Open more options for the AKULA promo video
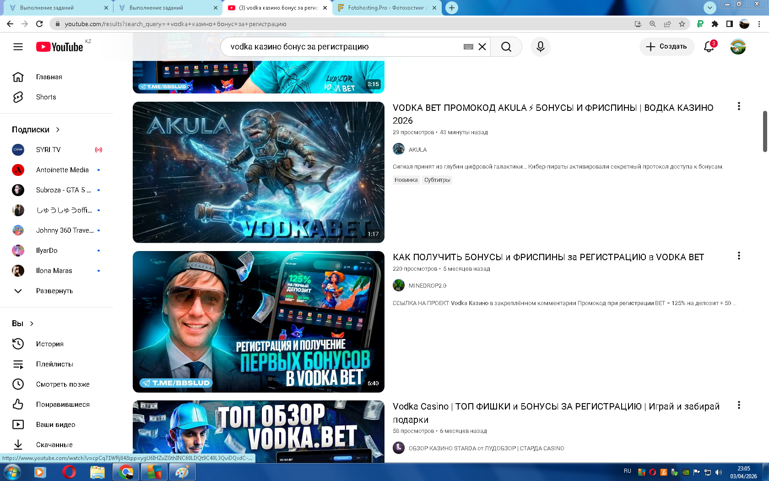Screen dimensions: 769x481 click(x=739, y=106)
